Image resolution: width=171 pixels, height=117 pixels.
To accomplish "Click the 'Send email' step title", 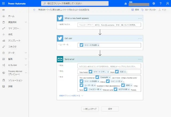I will [69, 59].
